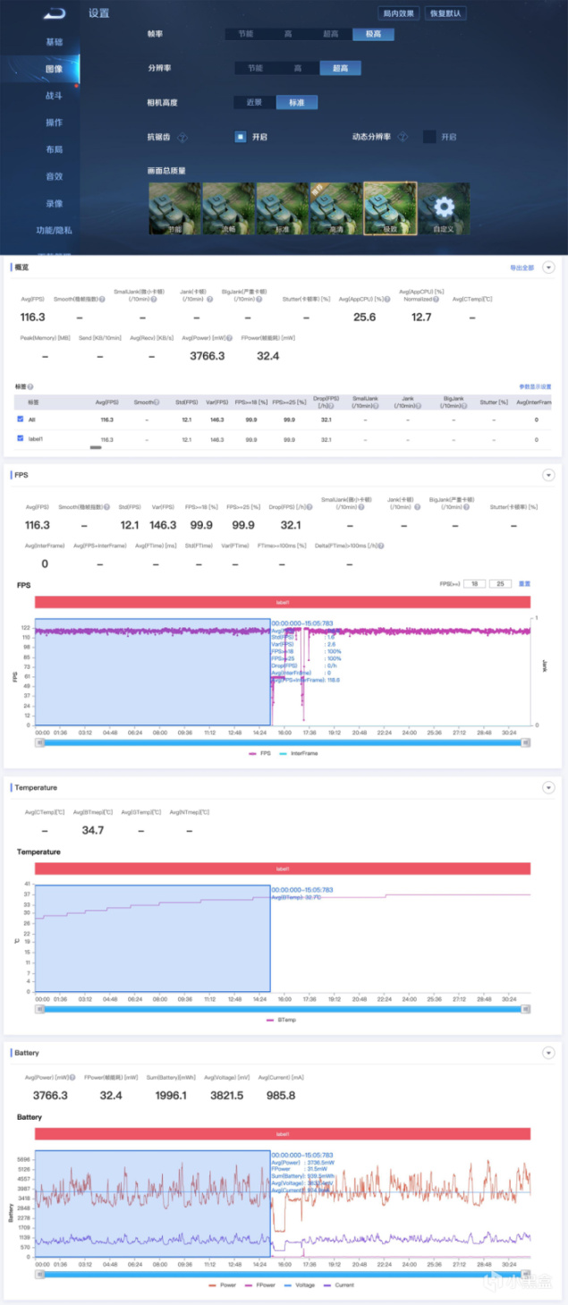Collapse the Temperature section arrow
This screenshot has width=568, height=1305.
pyautogui.click(x=548, y=787)
